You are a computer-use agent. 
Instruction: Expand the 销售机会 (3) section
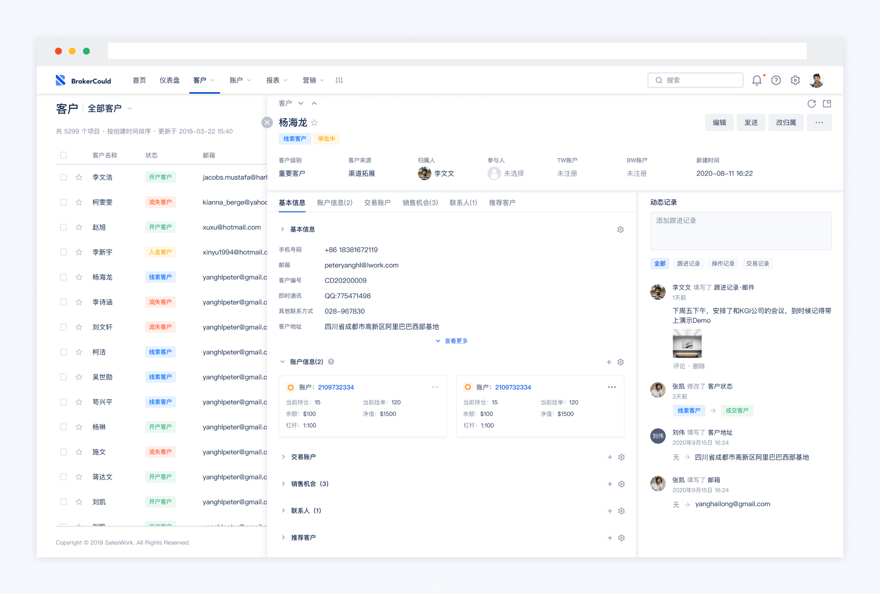[283, 484]
